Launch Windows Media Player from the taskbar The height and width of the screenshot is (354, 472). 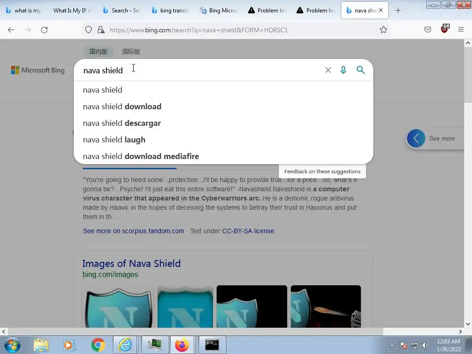(x=69, y=345)
